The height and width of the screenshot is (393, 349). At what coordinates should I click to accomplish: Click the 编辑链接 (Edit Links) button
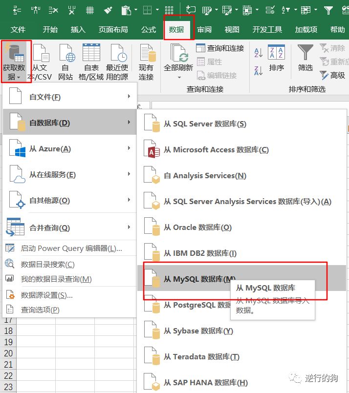[216, 75]
